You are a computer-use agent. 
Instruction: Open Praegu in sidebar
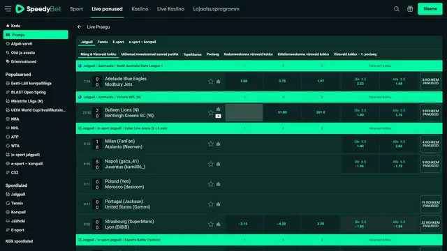[36, 35]
